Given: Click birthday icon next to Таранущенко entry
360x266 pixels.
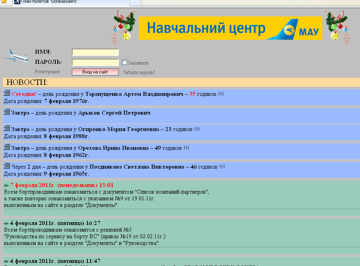Looking at the screenshot, I should pos(7,93).
